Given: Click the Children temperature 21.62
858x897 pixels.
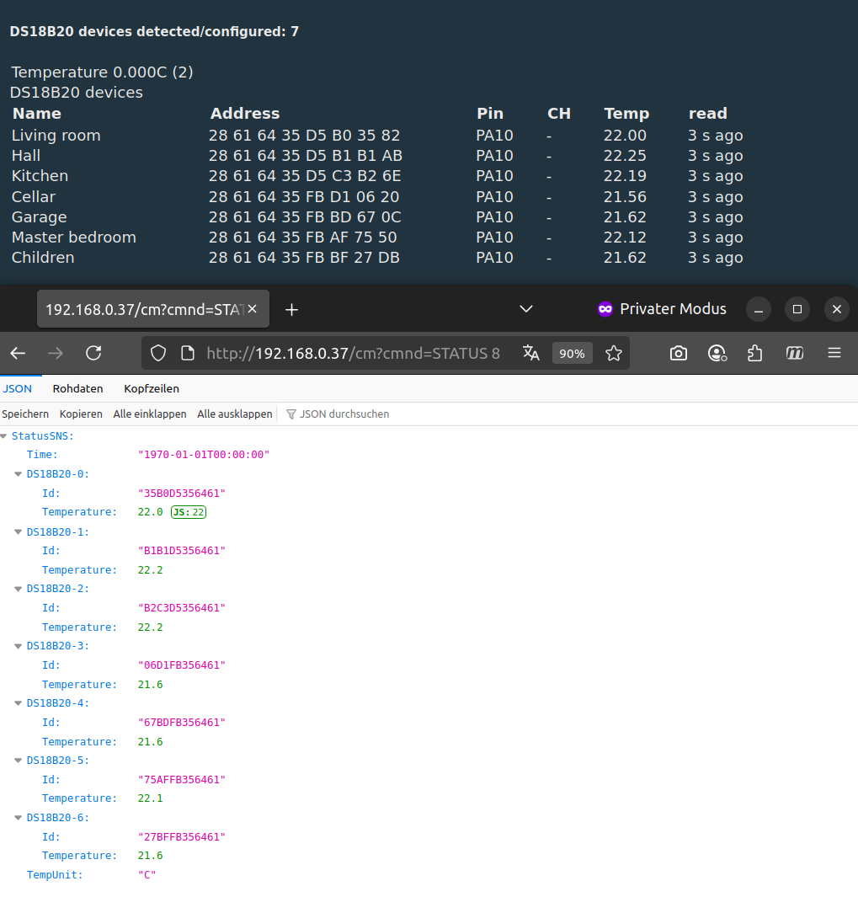Looking at the screenshot, I should coord(625,258).
